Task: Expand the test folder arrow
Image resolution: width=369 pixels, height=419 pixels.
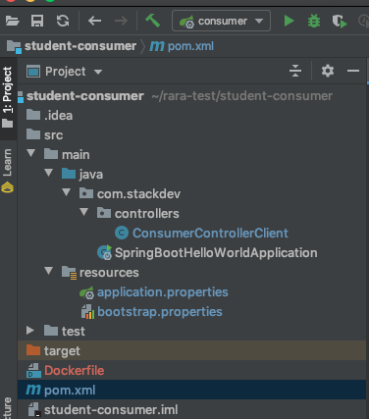Action: click(x=30, y=331)
